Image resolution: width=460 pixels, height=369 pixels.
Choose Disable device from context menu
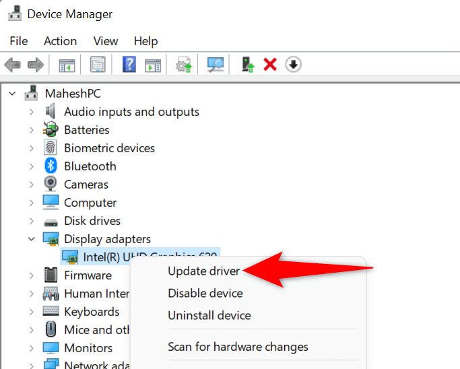[205, 294]
